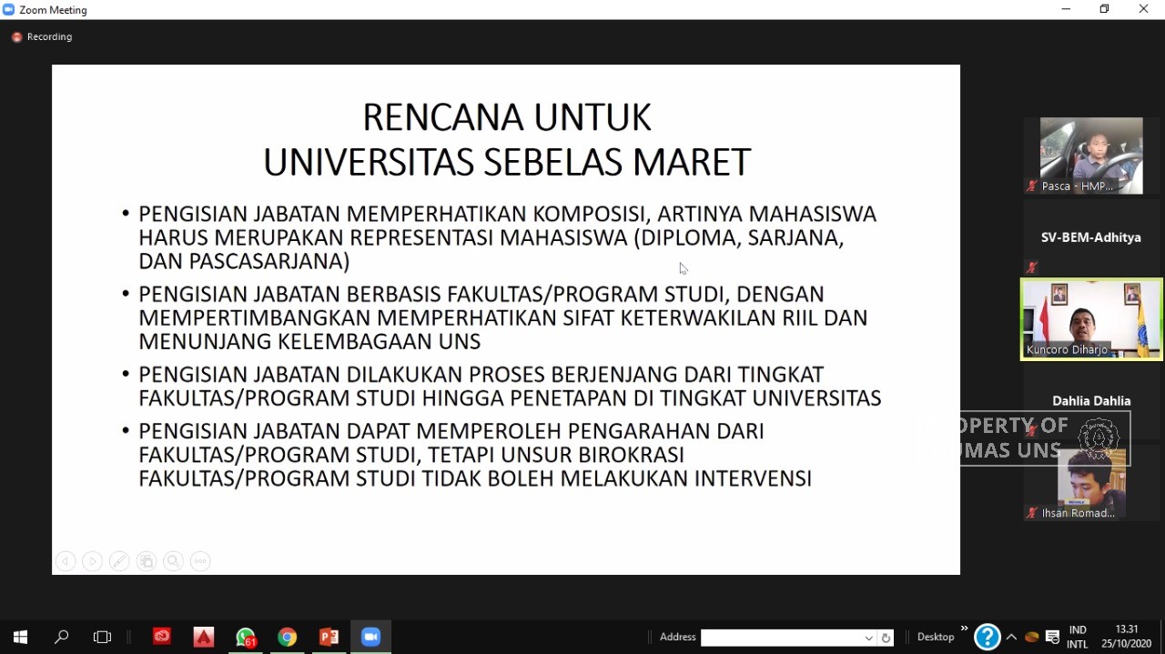Select the Dahlia Dahlia participant tile
Image resolution: width=1165 pixels, height=654 pixels.
tap(1091, 400)
